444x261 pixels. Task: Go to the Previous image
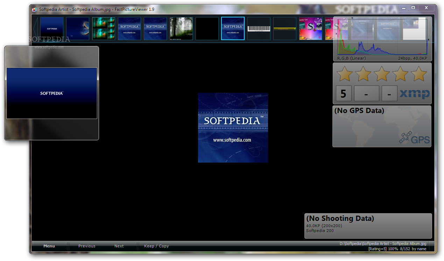tap(87, 246)
